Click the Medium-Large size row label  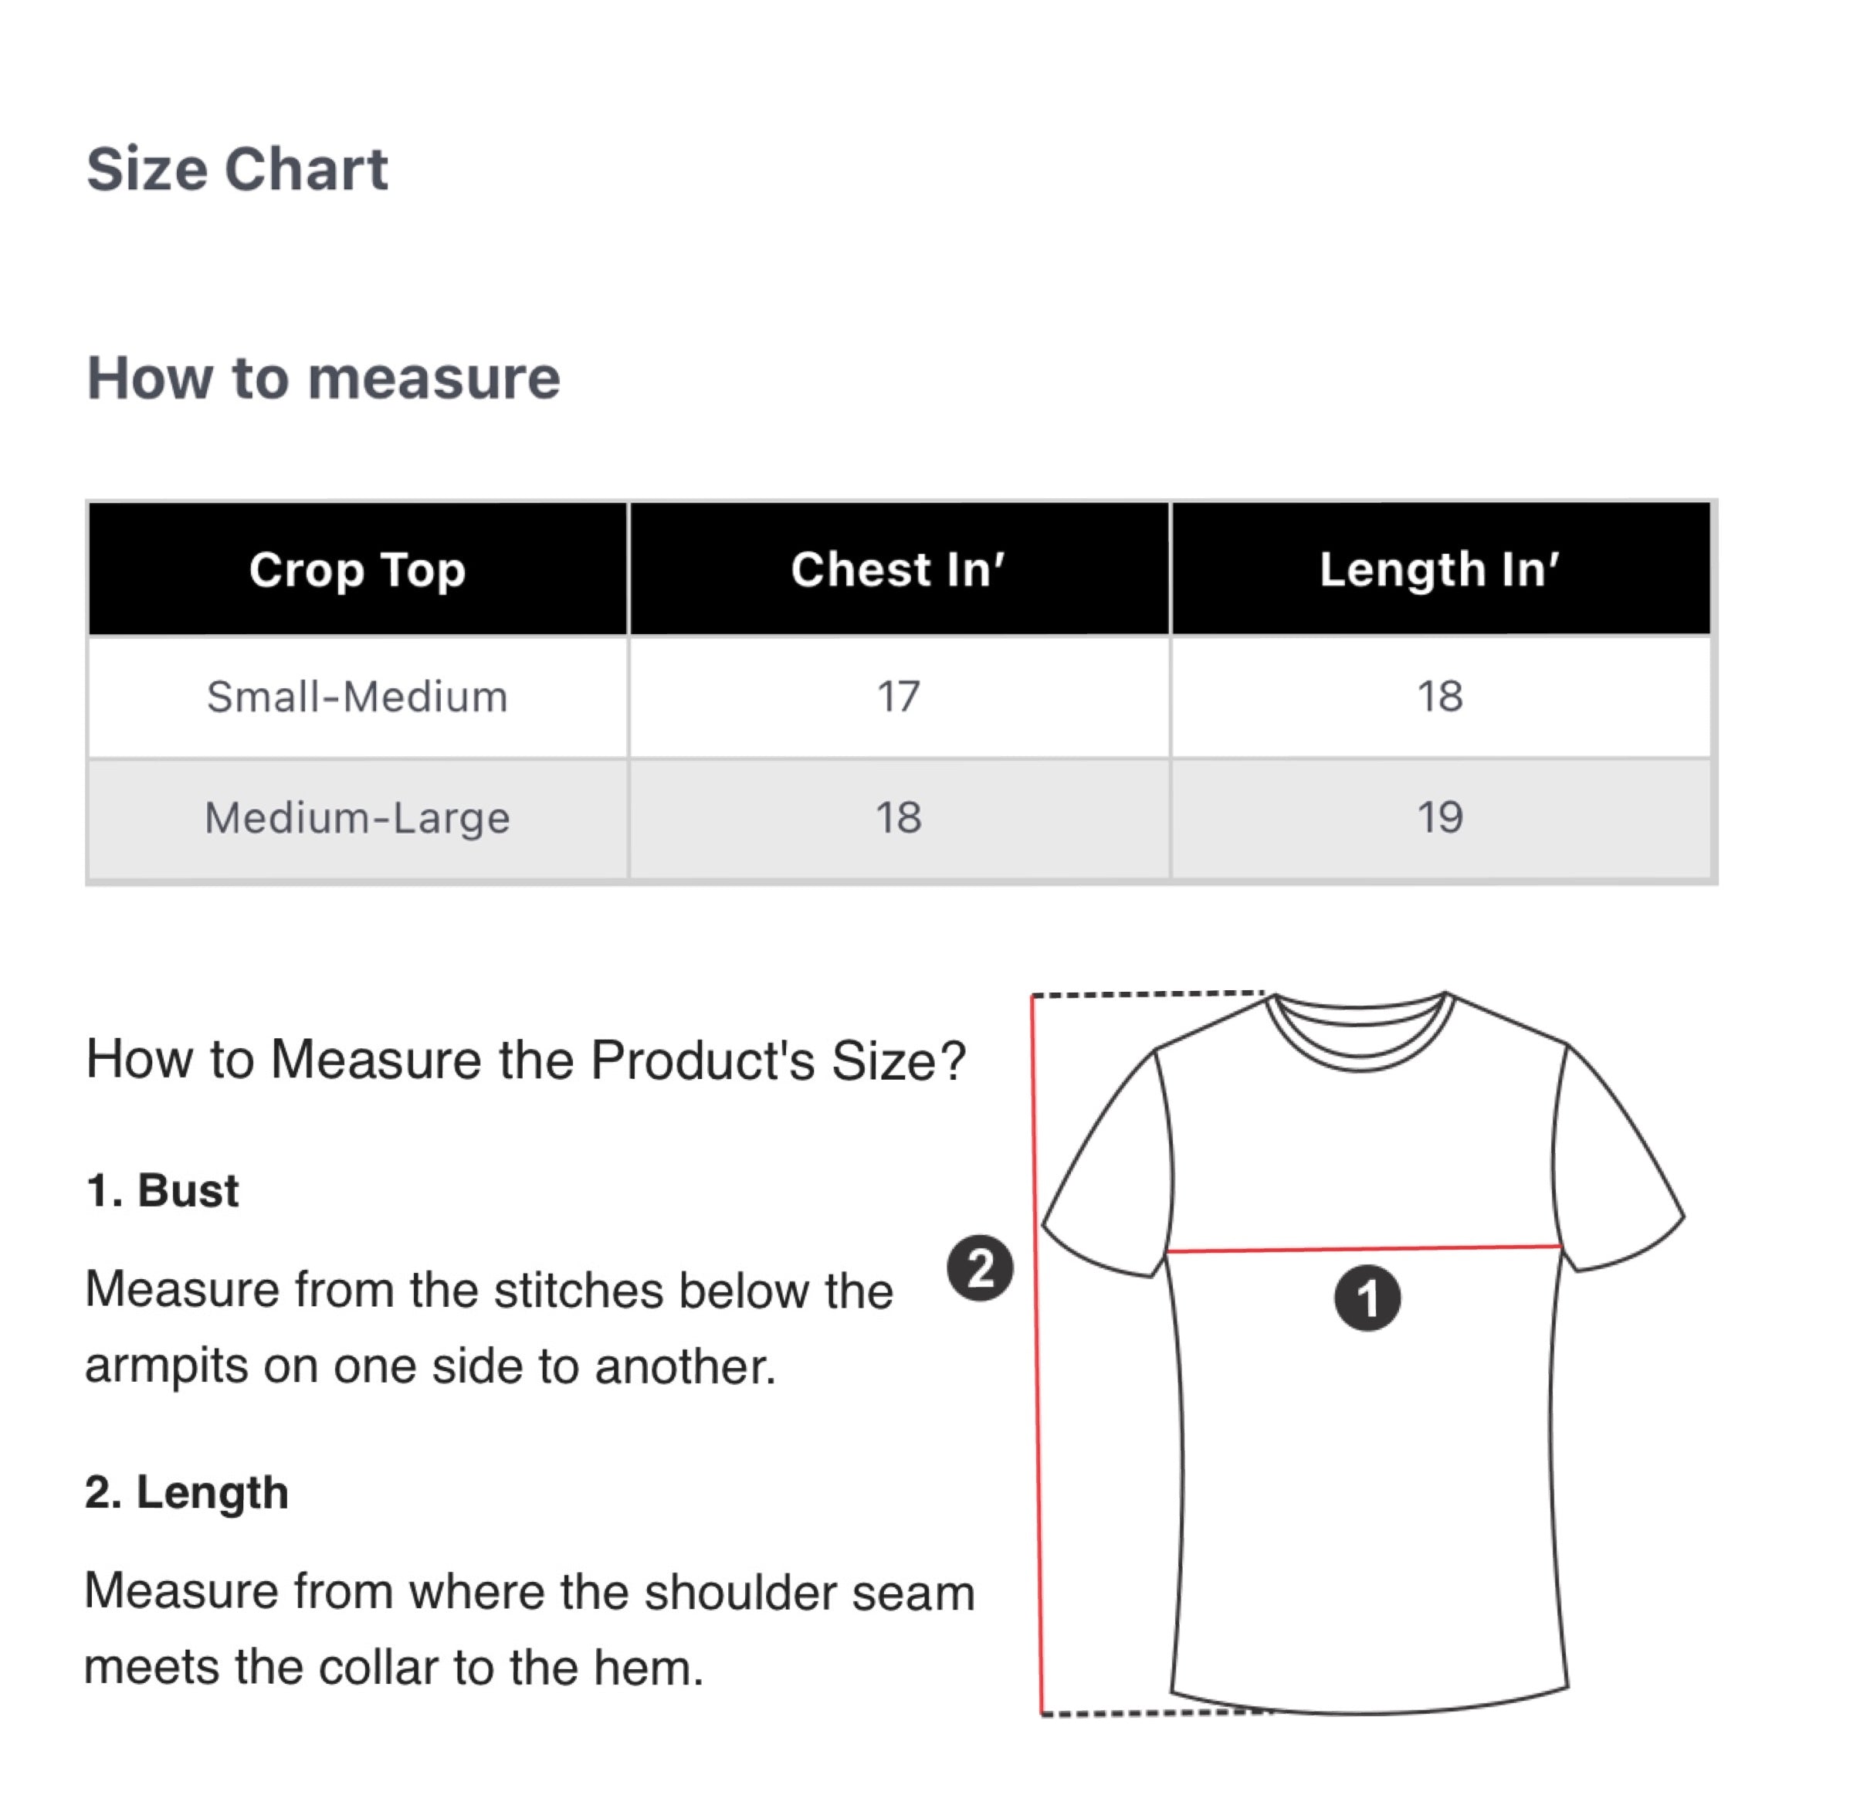point(357,818)
